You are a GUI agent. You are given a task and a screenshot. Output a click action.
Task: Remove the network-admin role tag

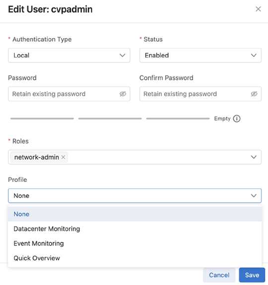(x=63, y=157)
